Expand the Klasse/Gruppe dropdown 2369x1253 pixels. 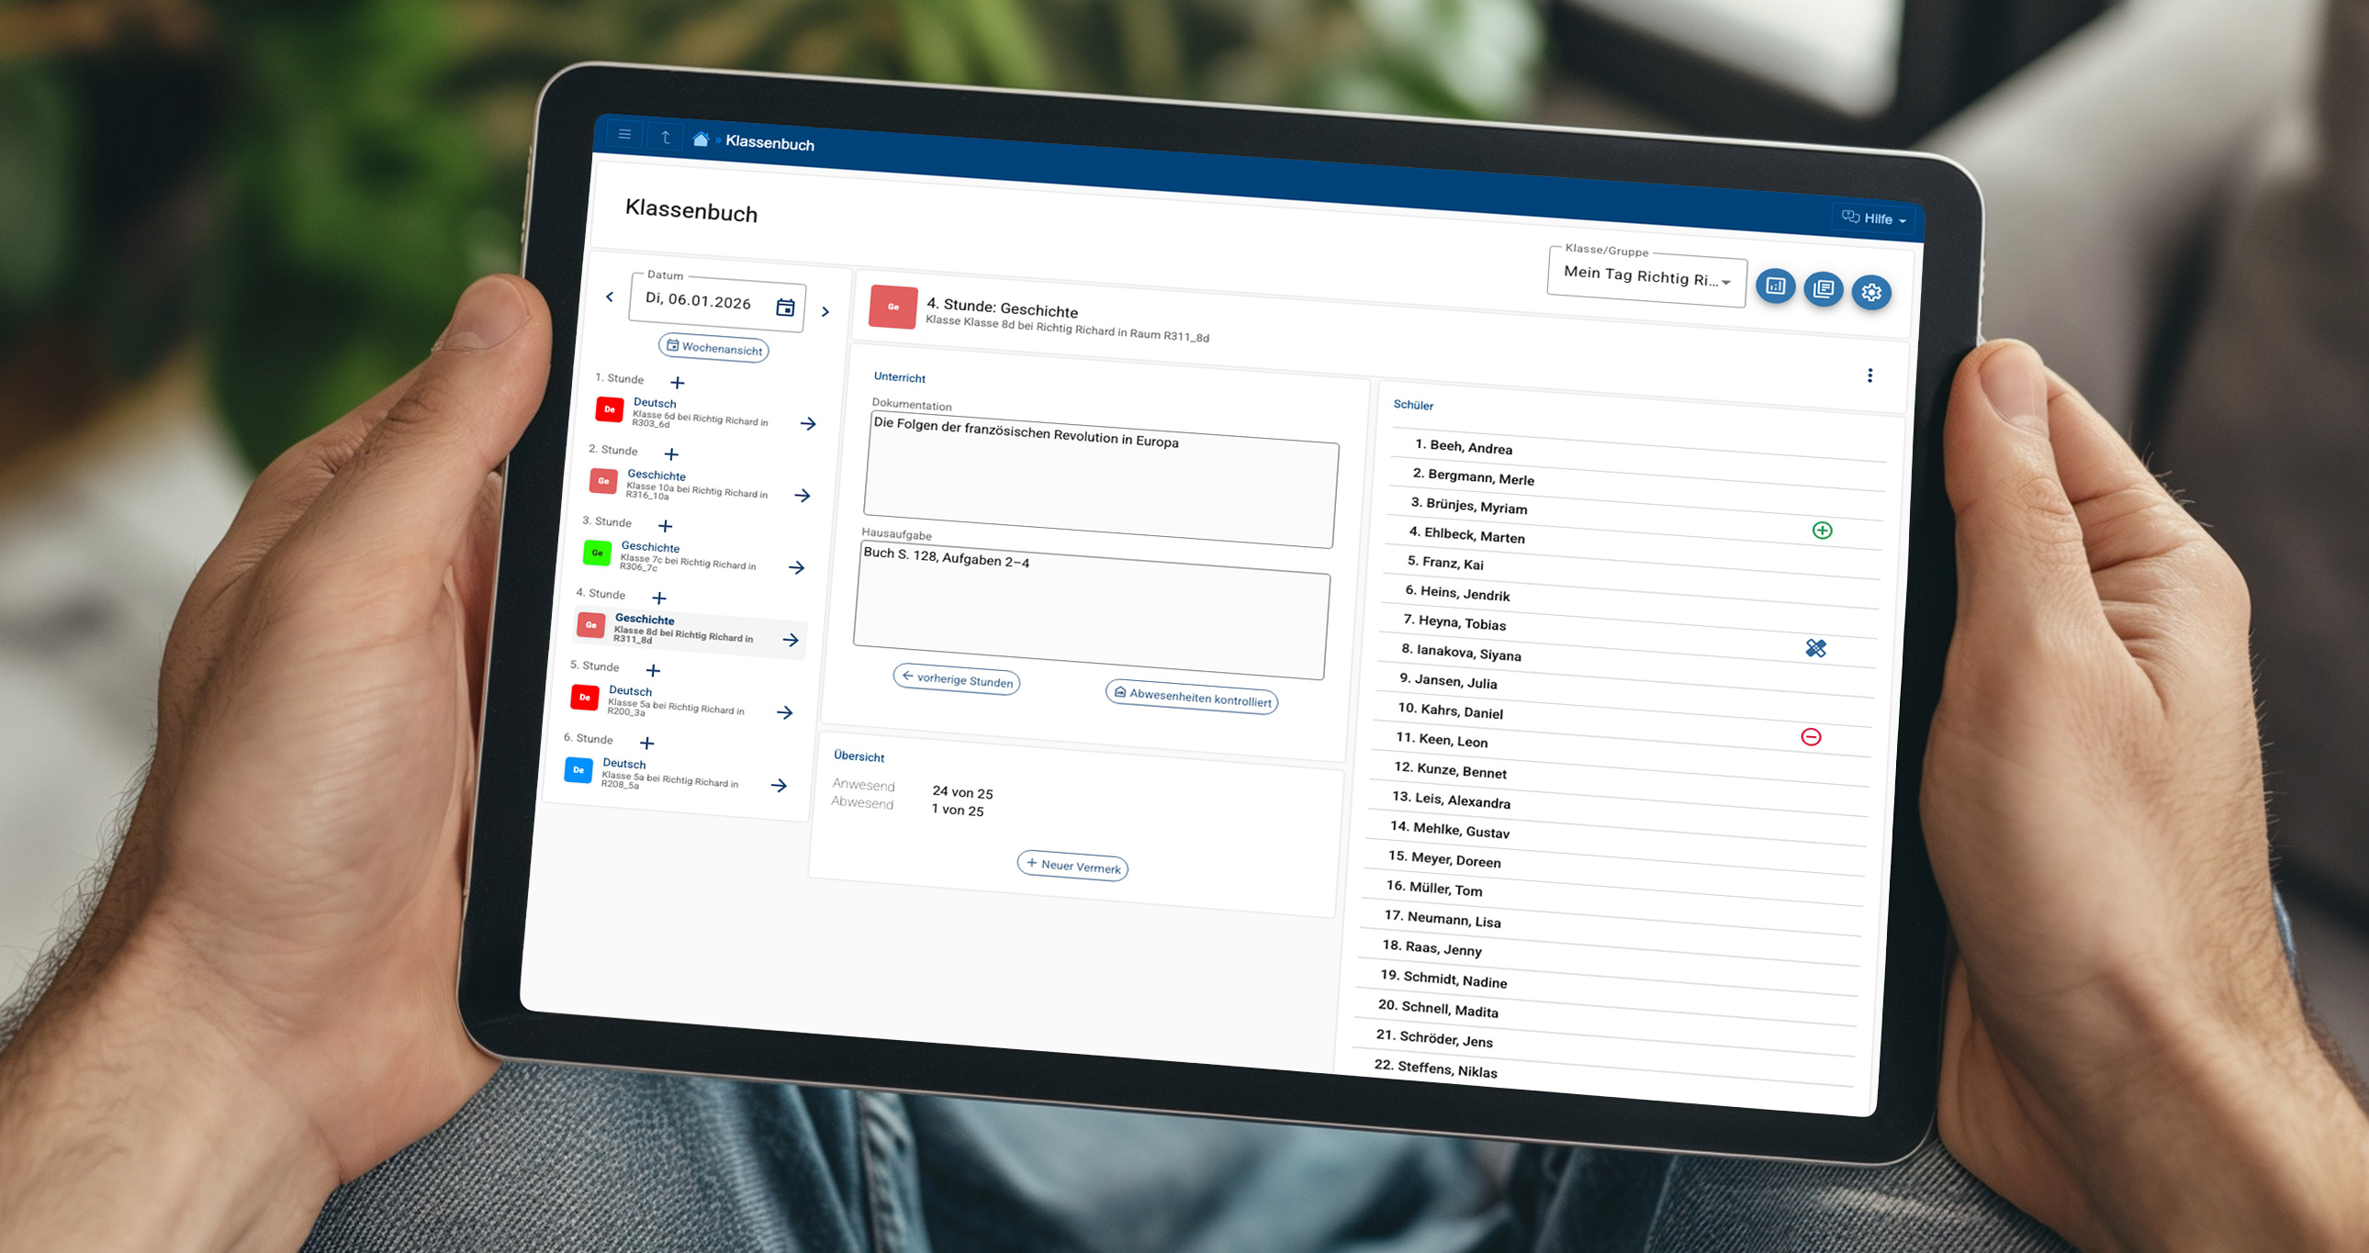[1646, 276]
